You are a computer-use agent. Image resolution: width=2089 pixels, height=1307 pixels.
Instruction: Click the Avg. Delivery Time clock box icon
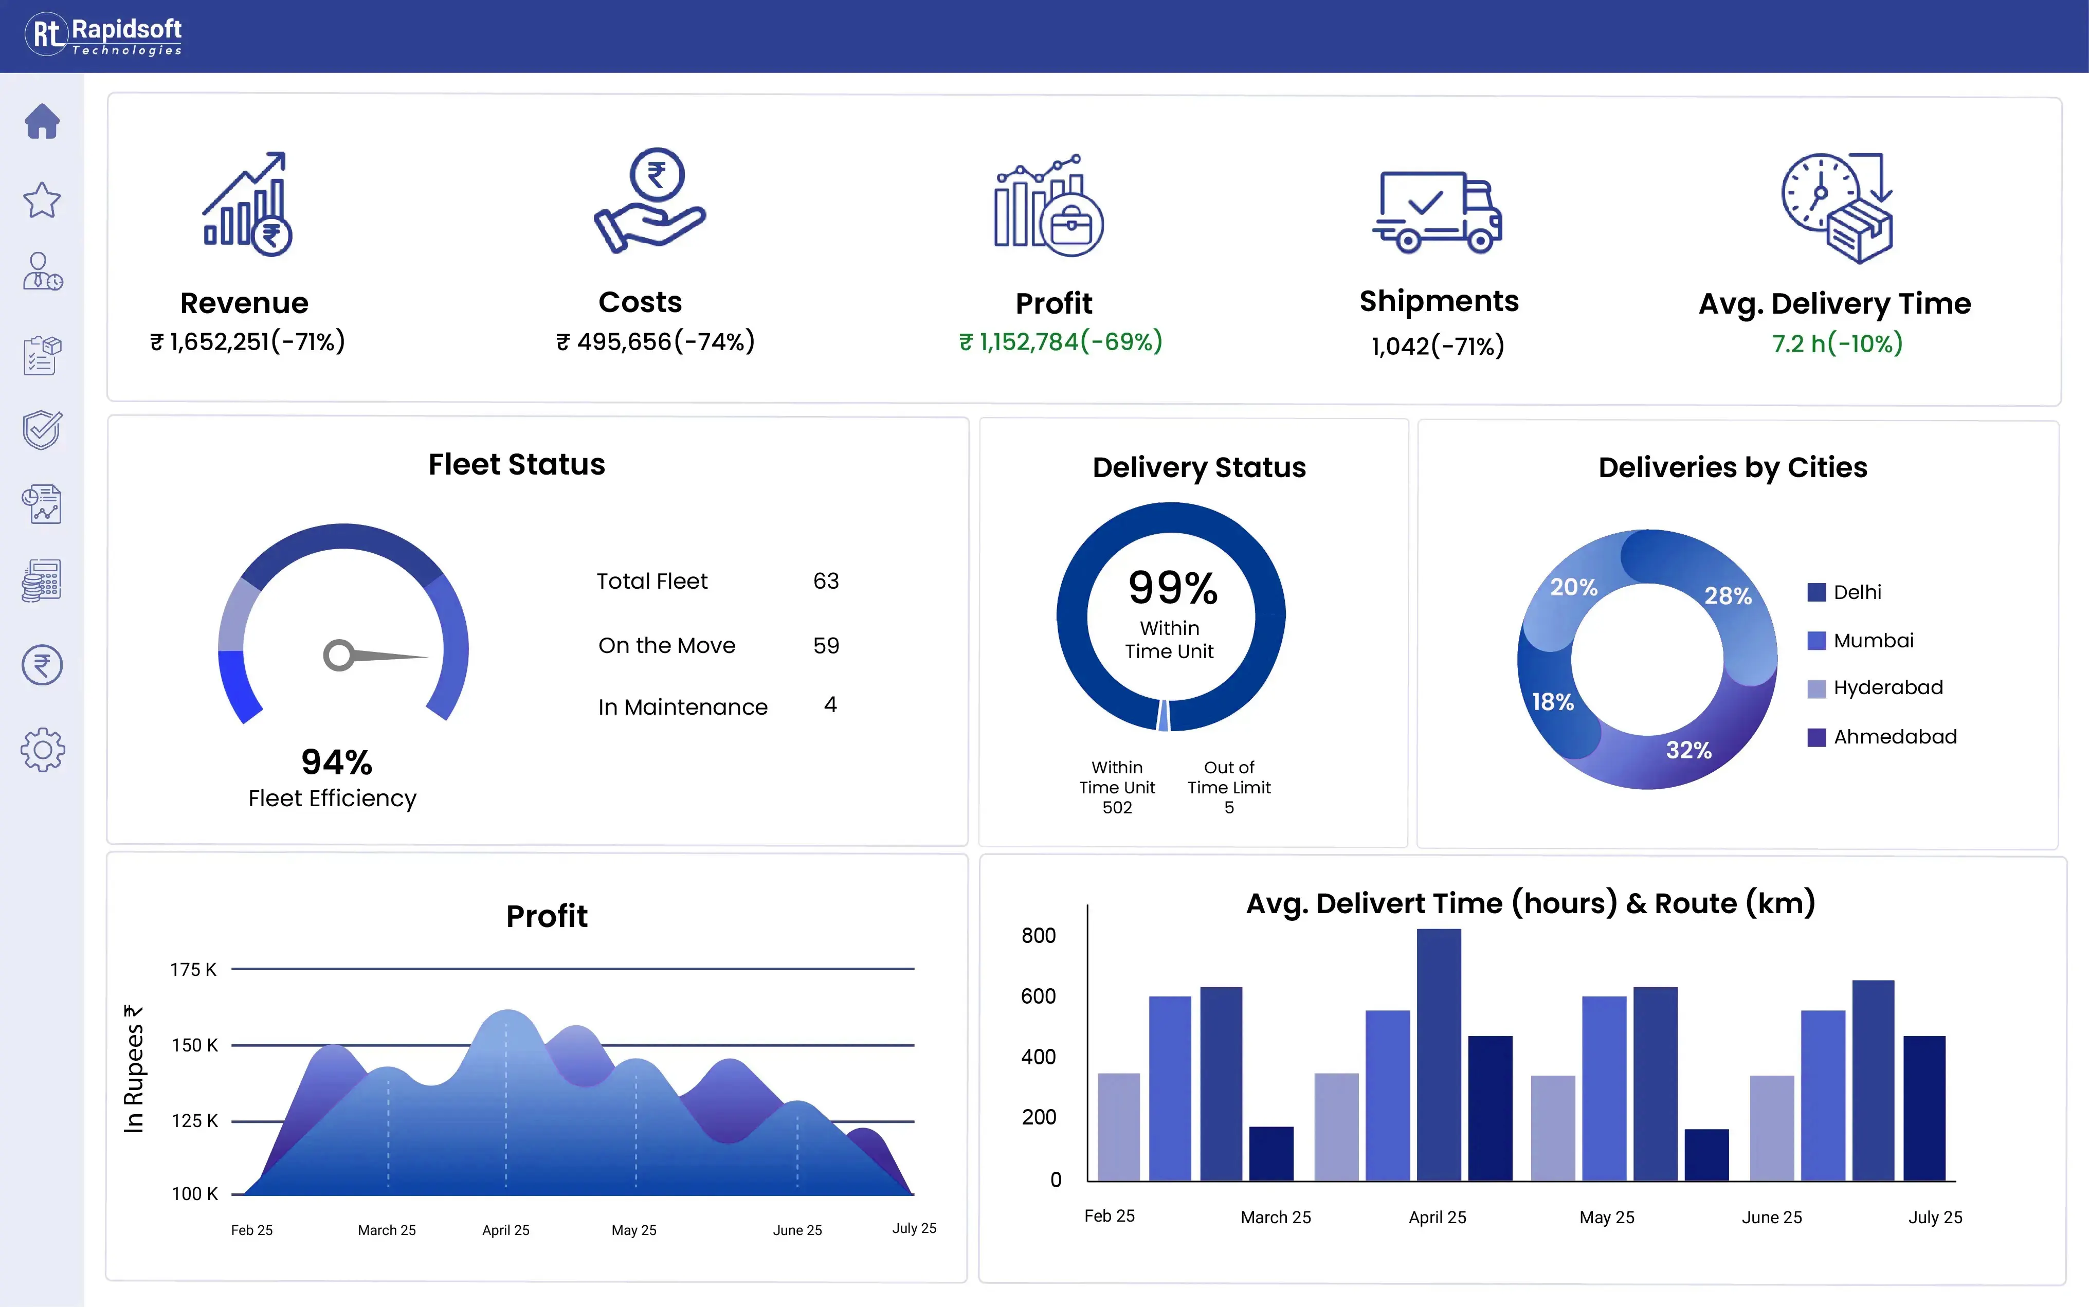(1838, 208)
